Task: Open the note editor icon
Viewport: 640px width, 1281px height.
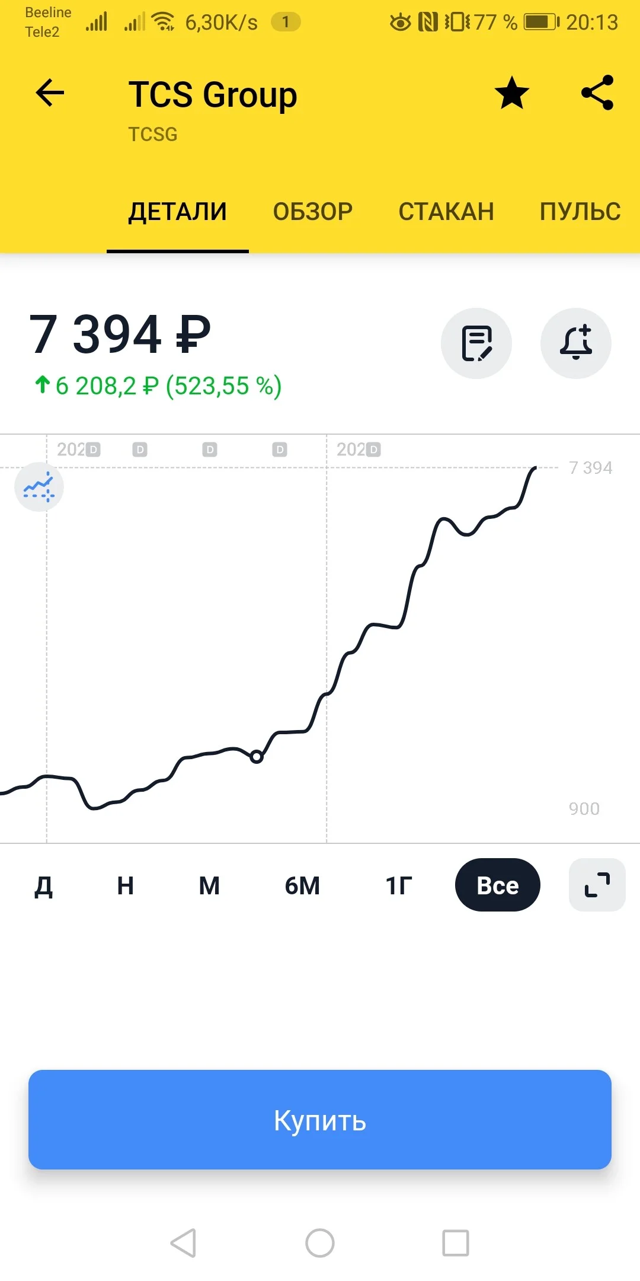Action: pos(476,343)
